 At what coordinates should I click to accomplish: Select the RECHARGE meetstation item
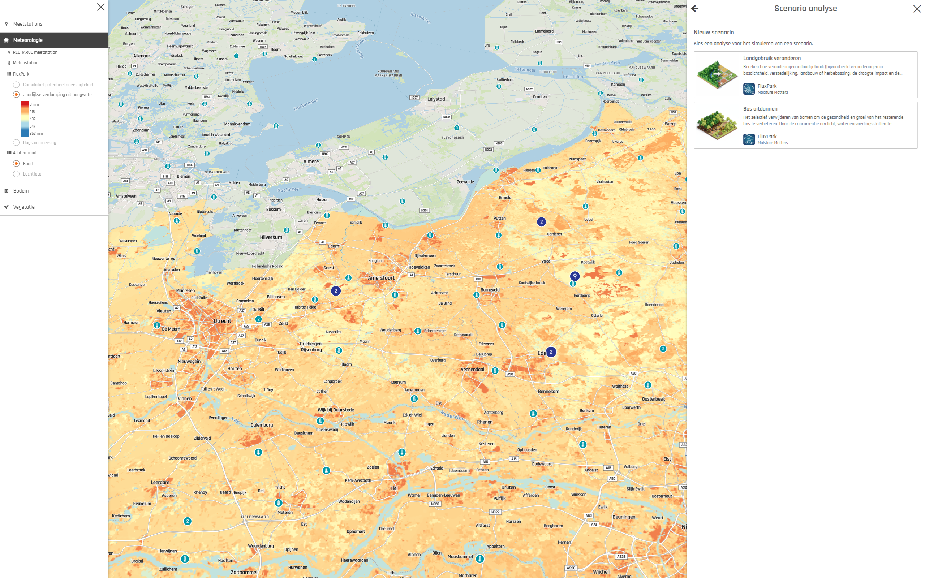click(35, 52)
